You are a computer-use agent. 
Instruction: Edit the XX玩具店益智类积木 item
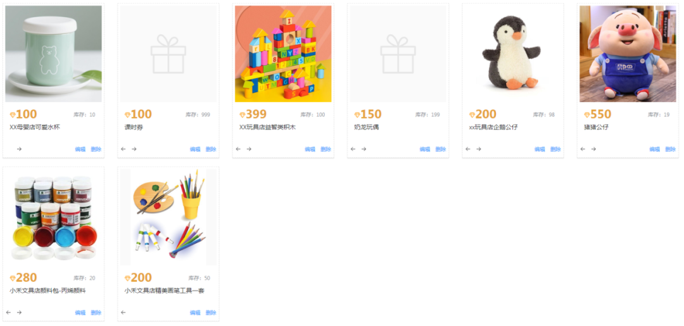(310, 149)
